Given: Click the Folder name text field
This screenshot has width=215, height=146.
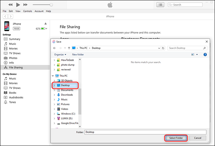Looking at the screenshot, I should (145, 132).
